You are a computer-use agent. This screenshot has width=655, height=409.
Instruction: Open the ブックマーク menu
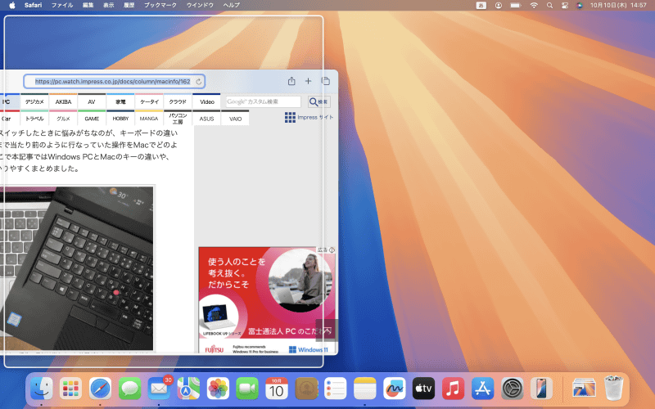tap(160, 5)
